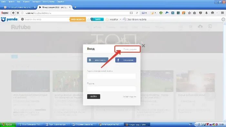Go forward with the browser forward arrow
Screen dimensions: 226x127
tap(18, 13)
